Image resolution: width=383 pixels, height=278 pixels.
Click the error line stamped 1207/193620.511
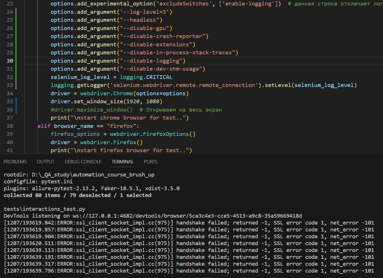tap(189, 243)
